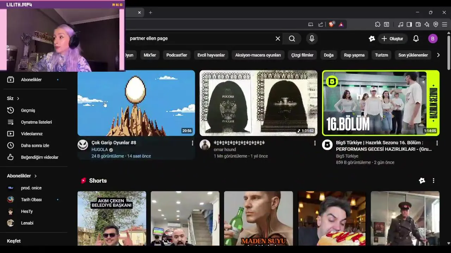Open Brave VPN shield icon

[x=436, y=24]
